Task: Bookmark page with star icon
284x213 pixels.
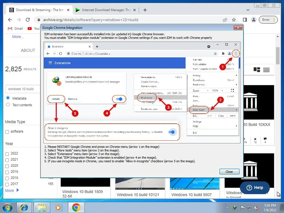Action: coord(234,20)
